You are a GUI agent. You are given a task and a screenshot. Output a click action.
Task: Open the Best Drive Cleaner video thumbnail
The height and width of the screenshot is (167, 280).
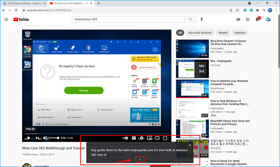(192, 49)
